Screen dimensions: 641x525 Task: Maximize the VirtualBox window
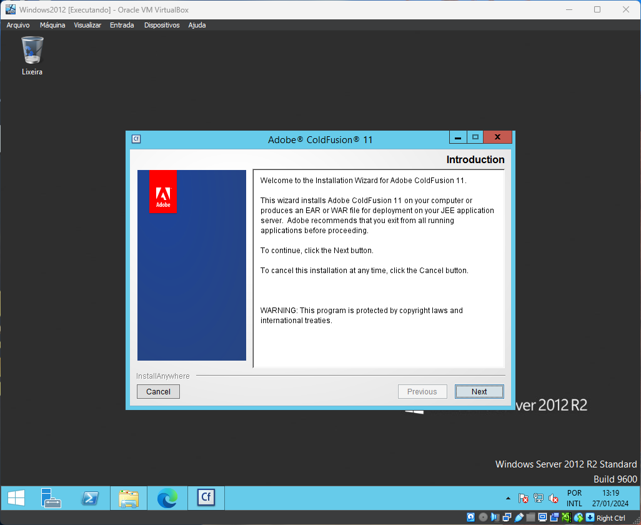(x=597, y=9)
